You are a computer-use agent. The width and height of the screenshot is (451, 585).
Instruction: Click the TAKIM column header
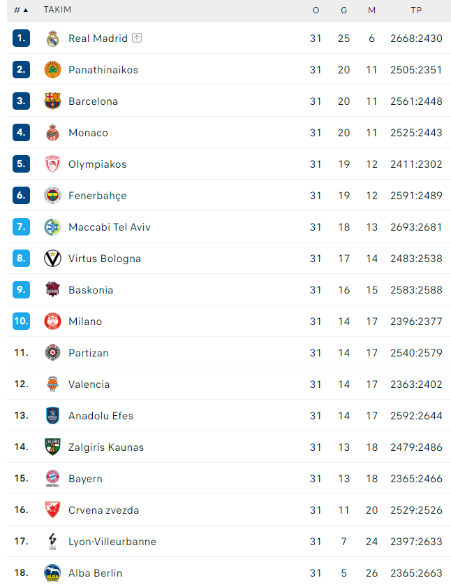(x=57, y=10)
